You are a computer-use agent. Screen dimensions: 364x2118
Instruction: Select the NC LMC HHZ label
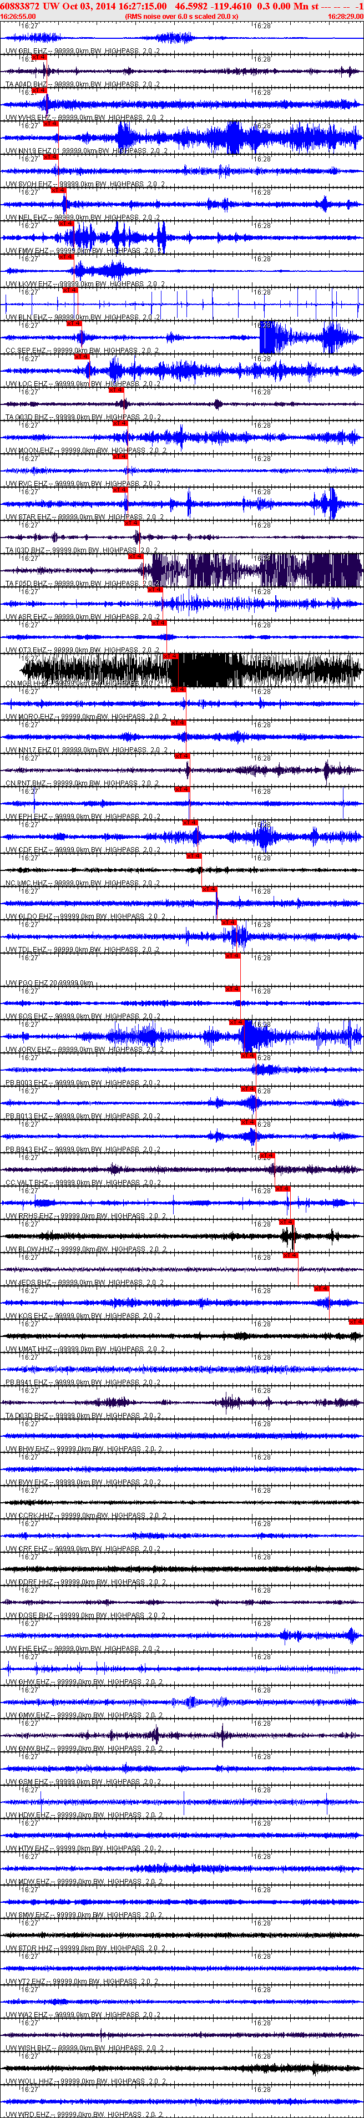83,883
